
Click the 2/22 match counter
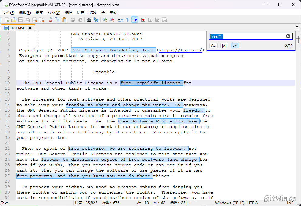pos(289,46)
